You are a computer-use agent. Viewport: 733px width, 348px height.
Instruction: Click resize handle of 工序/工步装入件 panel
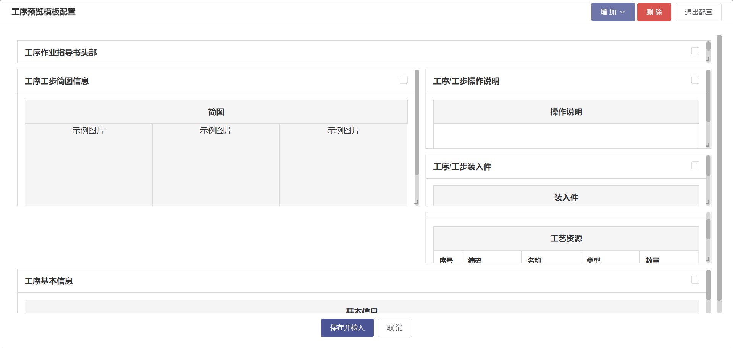pos(707,202)
